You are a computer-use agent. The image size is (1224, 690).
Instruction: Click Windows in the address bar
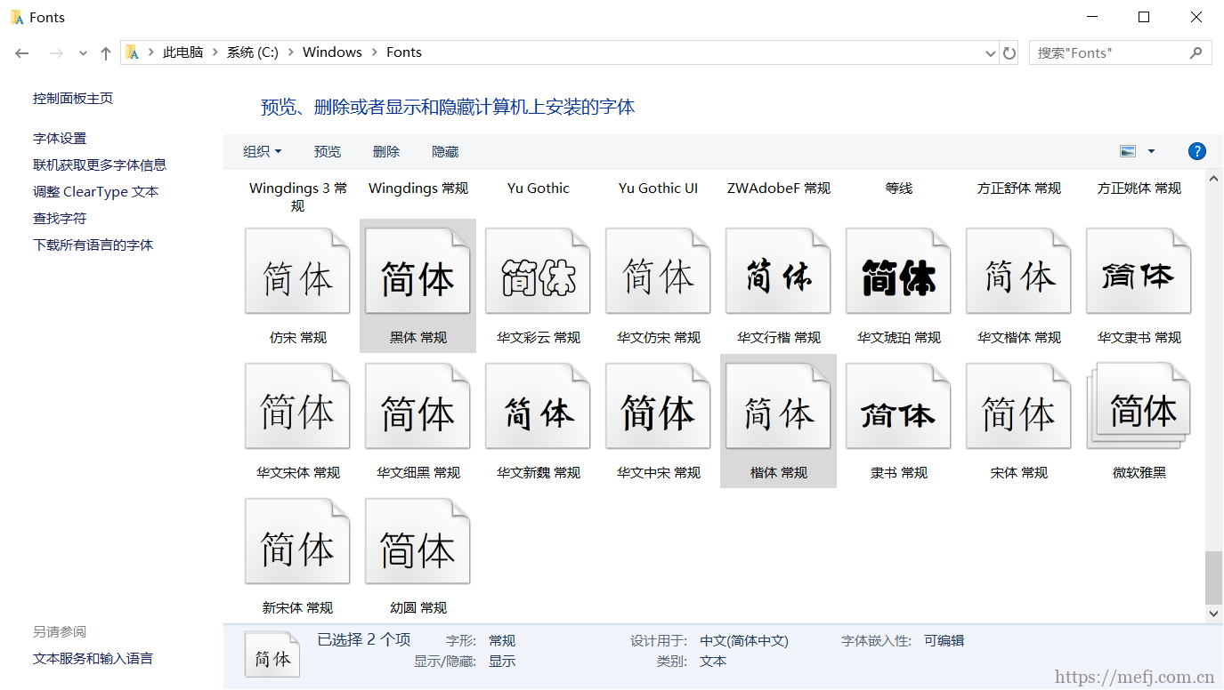click(x=332, y=52)
